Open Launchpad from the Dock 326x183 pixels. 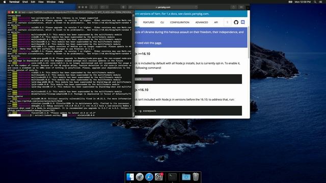coord(140,177)
